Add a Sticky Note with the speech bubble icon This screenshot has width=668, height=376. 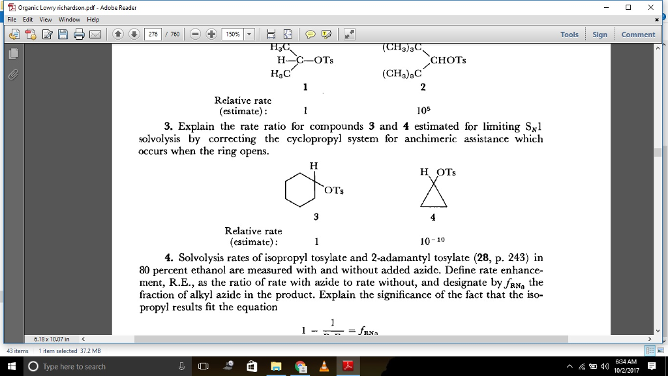(x=310, y=34)
